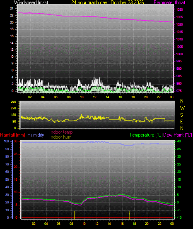Click barometer axis value "985"

pyautogui.click(x=179, y=76)
